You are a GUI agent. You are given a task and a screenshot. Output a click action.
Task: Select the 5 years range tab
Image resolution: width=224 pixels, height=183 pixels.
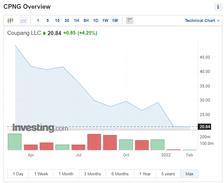click(x=168, y=174)
